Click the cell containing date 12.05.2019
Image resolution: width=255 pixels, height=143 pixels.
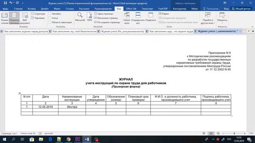coord(45,107)
